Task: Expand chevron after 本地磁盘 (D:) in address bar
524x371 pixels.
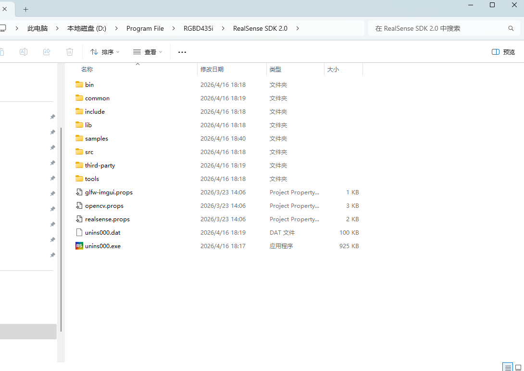Action: (116, 28)
